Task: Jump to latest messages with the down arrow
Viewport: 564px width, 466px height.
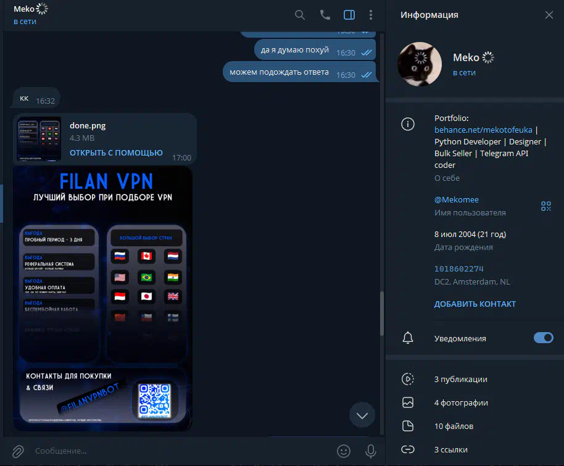Action: coord(362,415)
